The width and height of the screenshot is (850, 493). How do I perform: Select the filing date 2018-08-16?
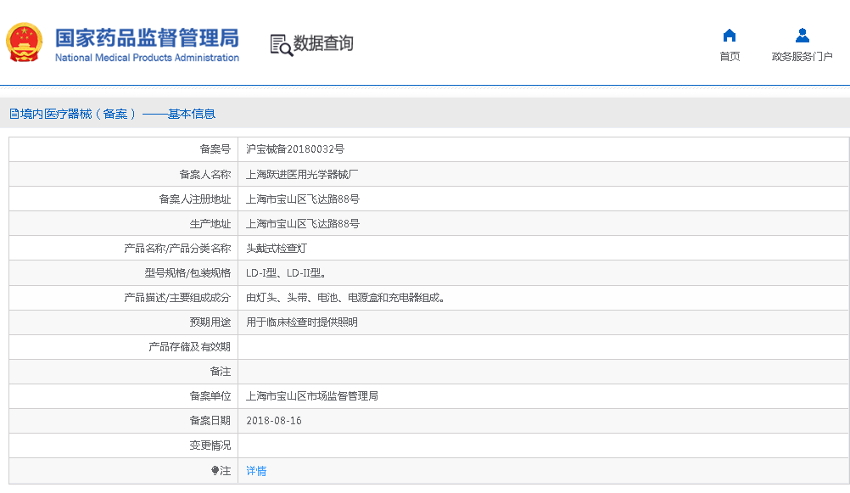point(274,421)
